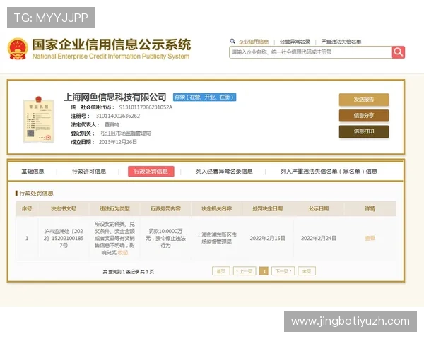Viewport: 424px width, 339px height.
Task: Click the red search magnifier button
Action: 399,52
